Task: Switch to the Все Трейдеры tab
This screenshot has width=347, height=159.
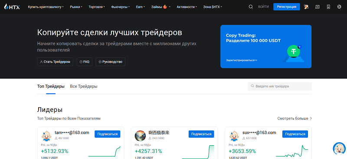Action: (84, 86)
